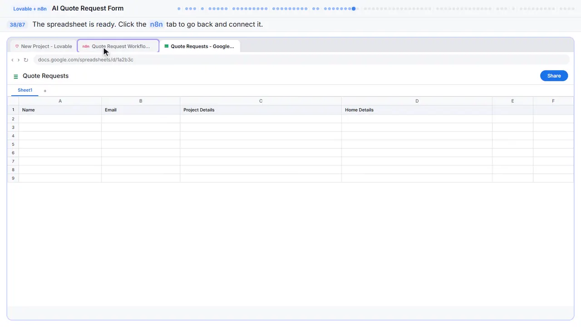Select row 4 by its number
581x327 pixels.
13,136
